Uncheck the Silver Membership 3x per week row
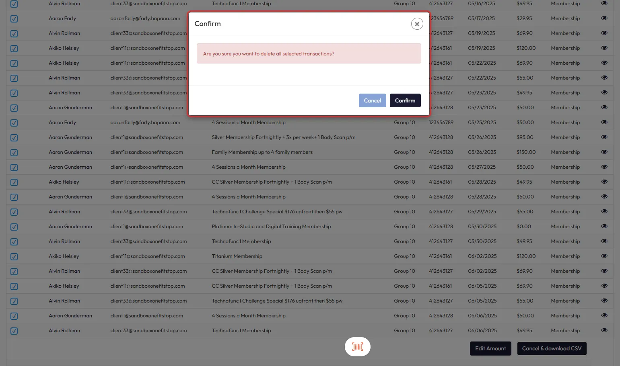 point(14,138)
